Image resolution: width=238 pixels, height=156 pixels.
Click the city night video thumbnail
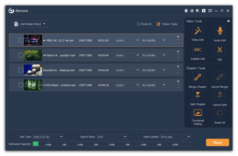[33, 40]
